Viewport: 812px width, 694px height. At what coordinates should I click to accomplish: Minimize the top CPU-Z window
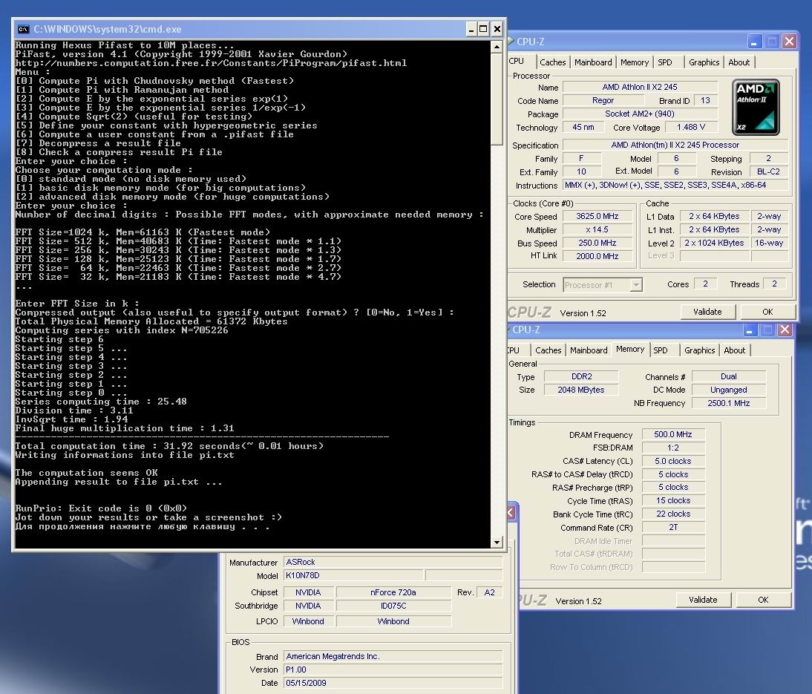pyautogui.click(x=755, y=41)
